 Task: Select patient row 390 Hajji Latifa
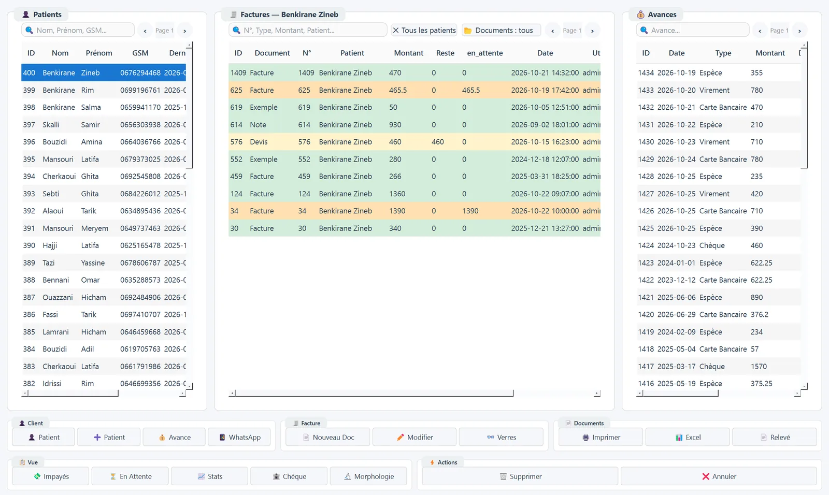click(104, 245)
